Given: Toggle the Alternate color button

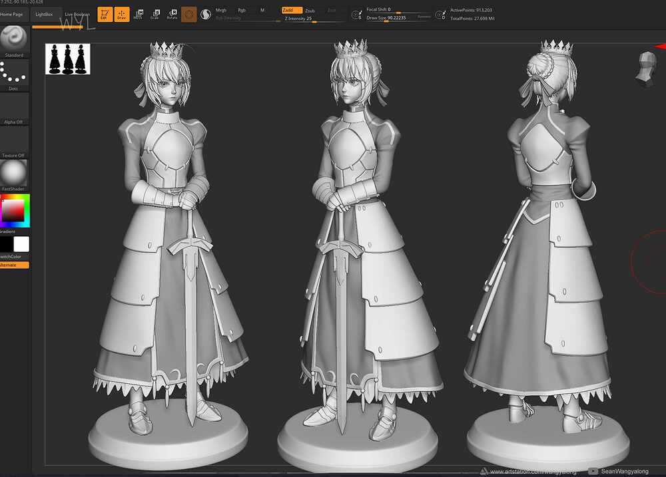Looking at the screenshot, I should 14,265.
